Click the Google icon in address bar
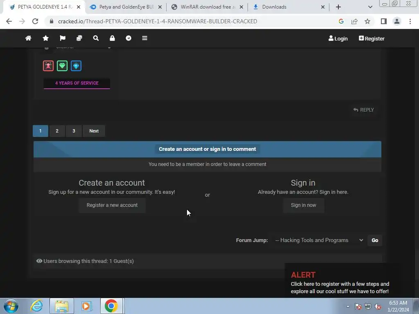The image size is (419, 314). click(341, 21)
